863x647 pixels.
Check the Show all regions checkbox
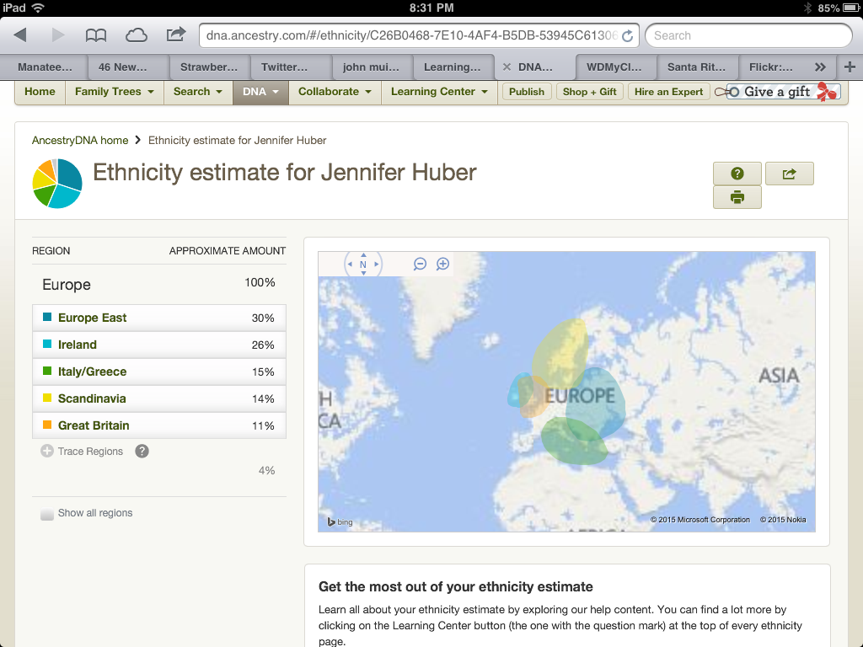pos(47,514)
